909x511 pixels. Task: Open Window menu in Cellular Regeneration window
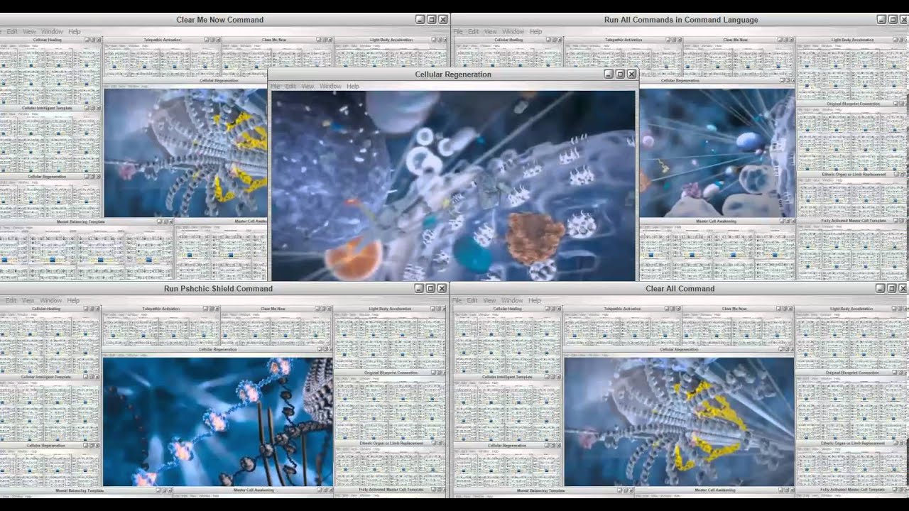pyautogui.click(x=330, y=86)
